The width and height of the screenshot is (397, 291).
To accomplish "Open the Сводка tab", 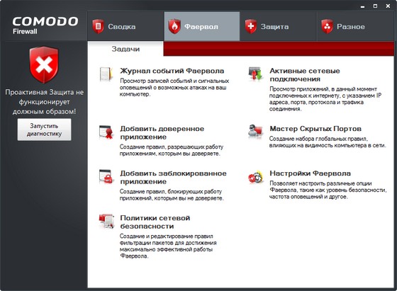I will (x=126, y=26).
